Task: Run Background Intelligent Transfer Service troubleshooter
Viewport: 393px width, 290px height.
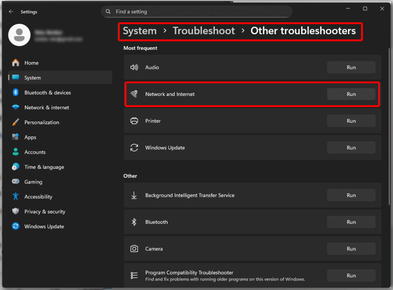Action: 351,195
